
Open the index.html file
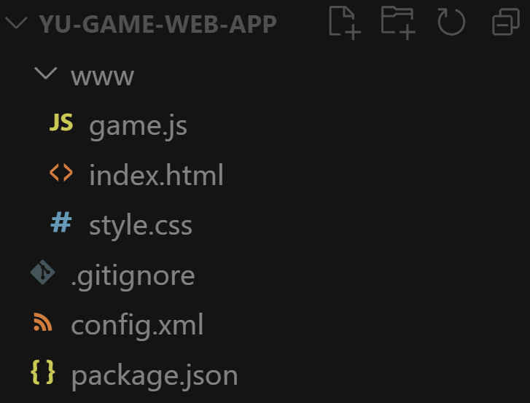click(156, 175)
